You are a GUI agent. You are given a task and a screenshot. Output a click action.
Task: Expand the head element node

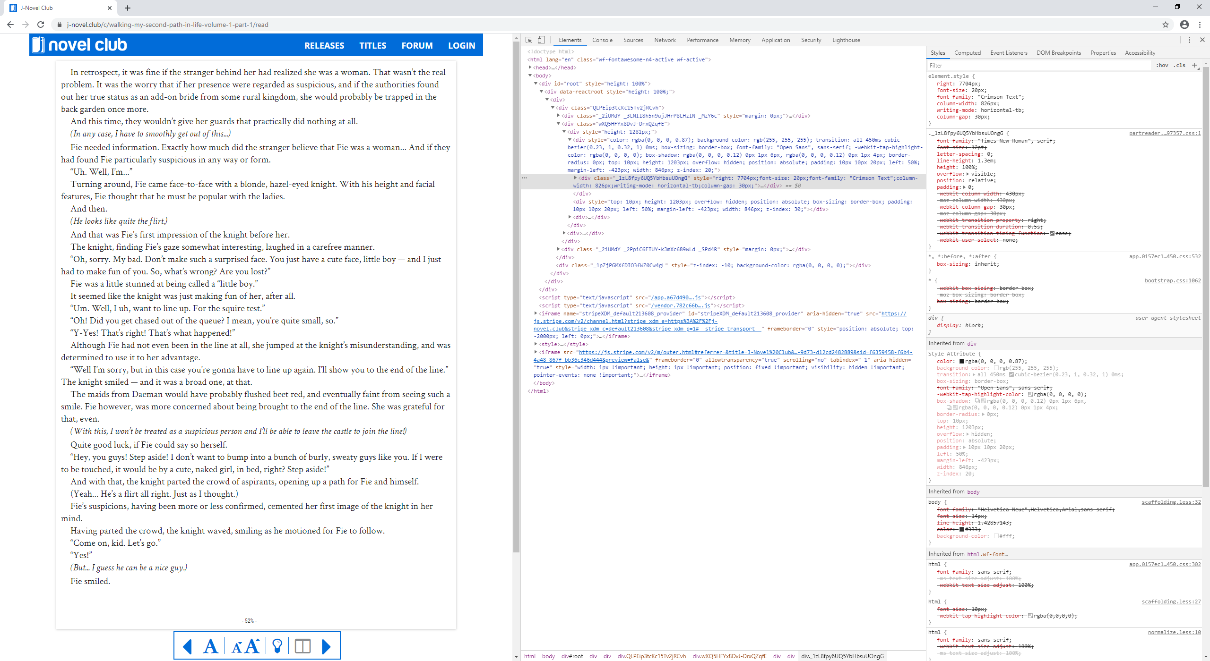530,68
